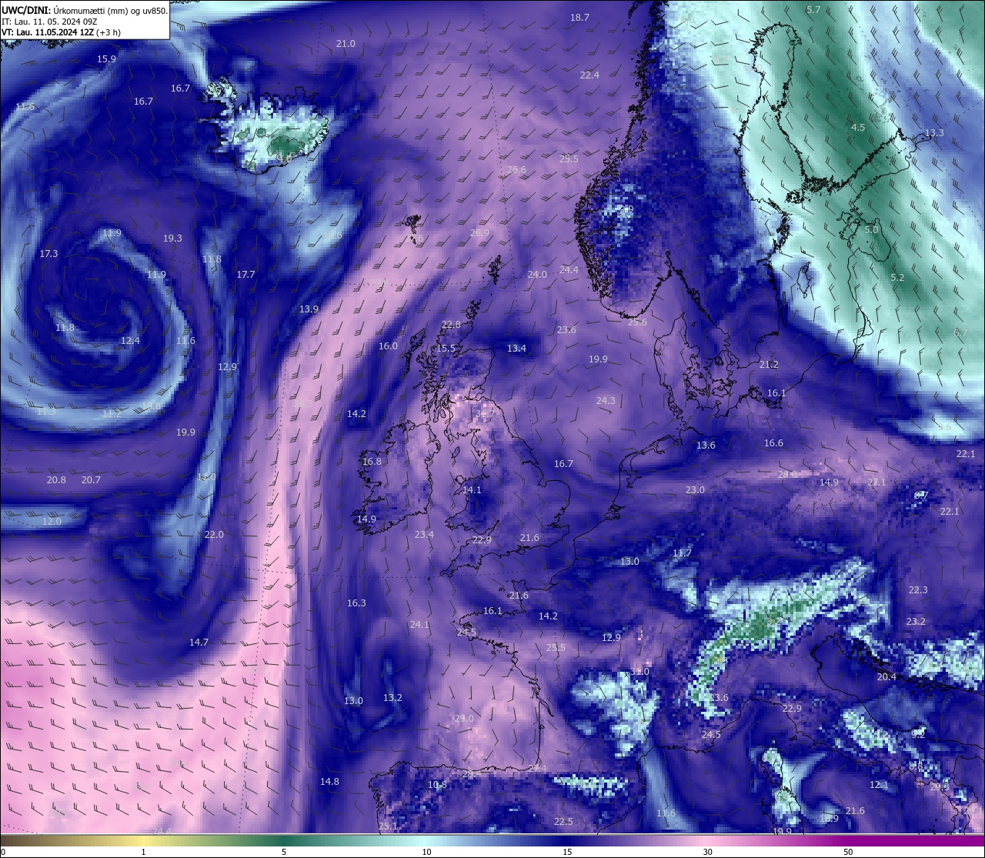Image resolution: width=985 pixels, height=858 pixels.
Task: Click the 22.4 value off the Norwegian coast
Action: (x=589, y=75)
